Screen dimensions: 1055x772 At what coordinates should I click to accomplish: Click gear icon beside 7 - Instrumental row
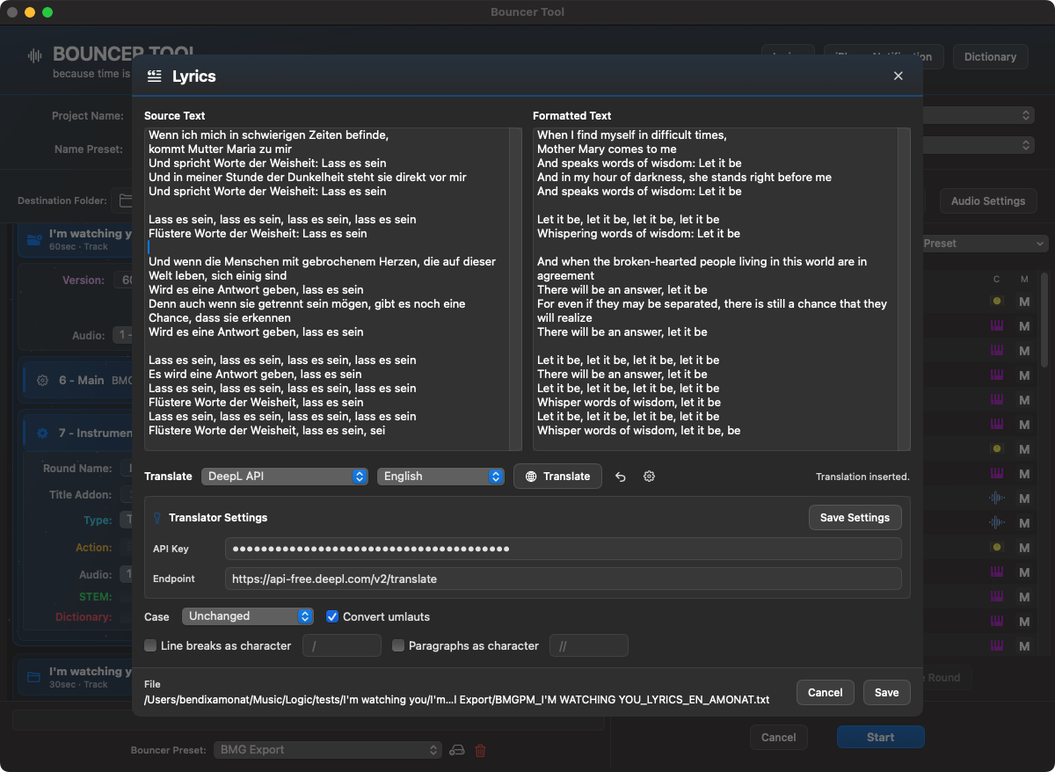click(42, 433)
